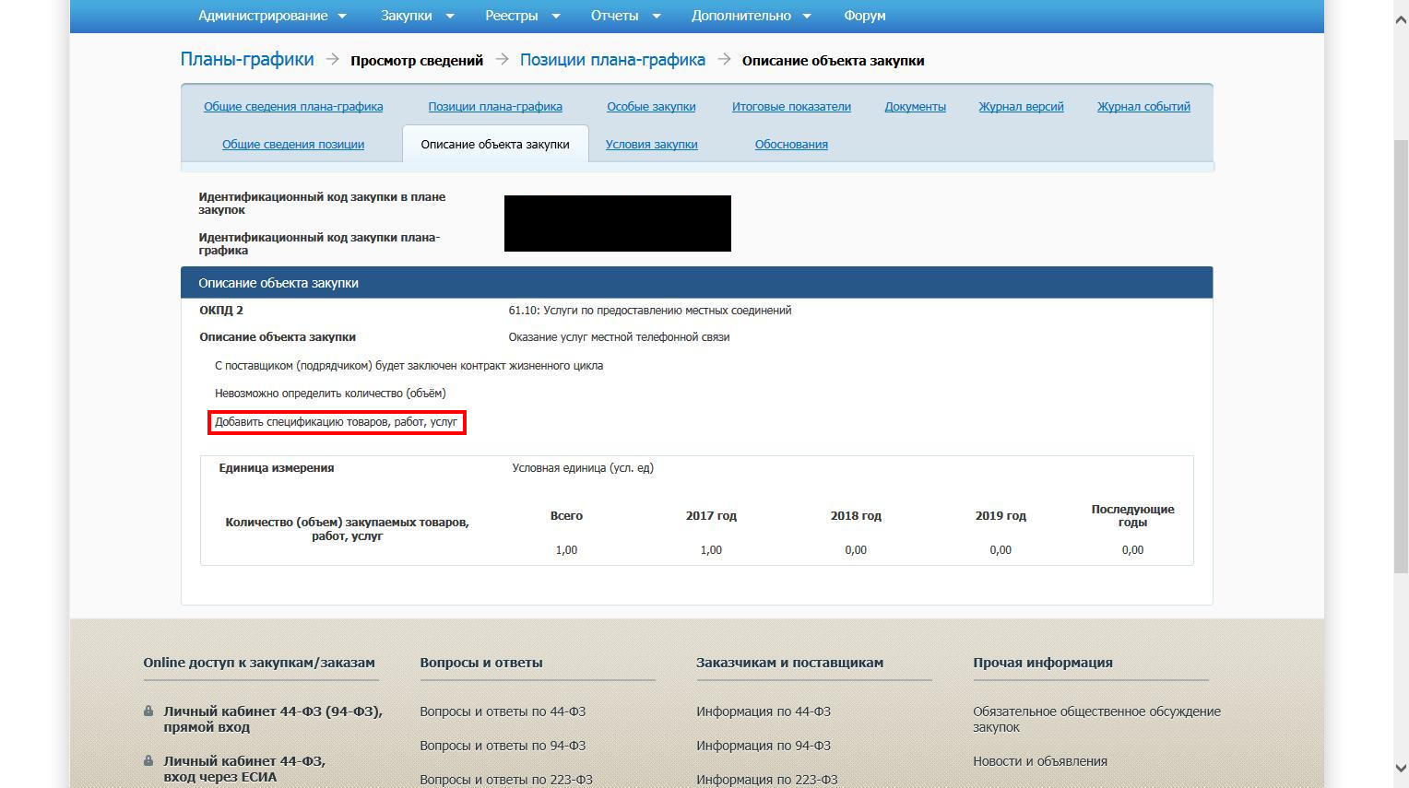Expand the Дополнительно menu
Image resolution: width=1409 pixels, height=788 pixels.
point(752,16)
